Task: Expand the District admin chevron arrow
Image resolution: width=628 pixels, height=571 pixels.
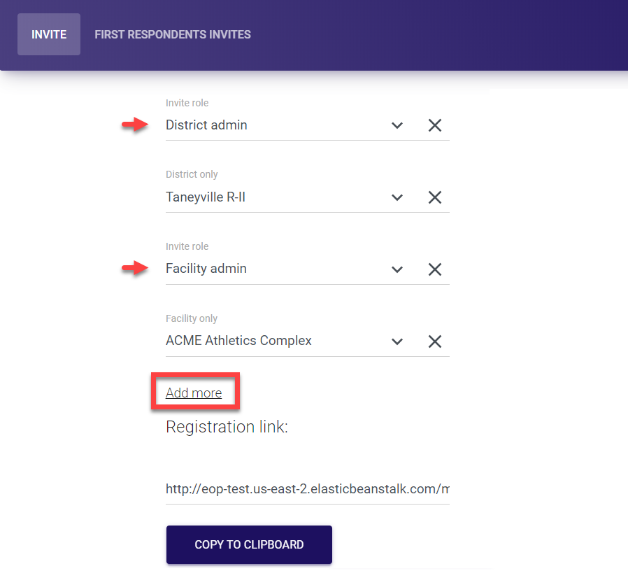Action: (397, 125)
